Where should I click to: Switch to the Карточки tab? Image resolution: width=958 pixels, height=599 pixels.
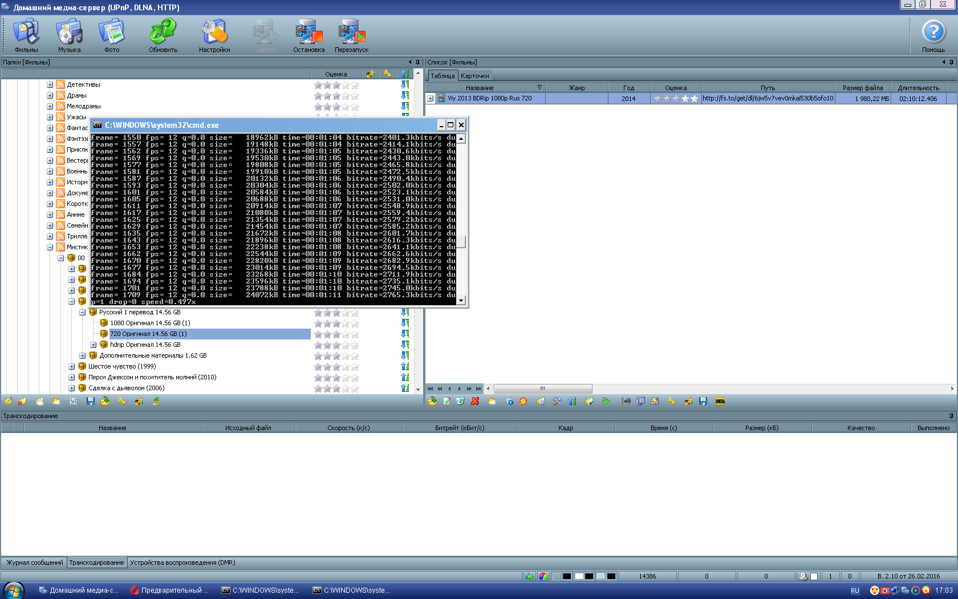(474, 76)
